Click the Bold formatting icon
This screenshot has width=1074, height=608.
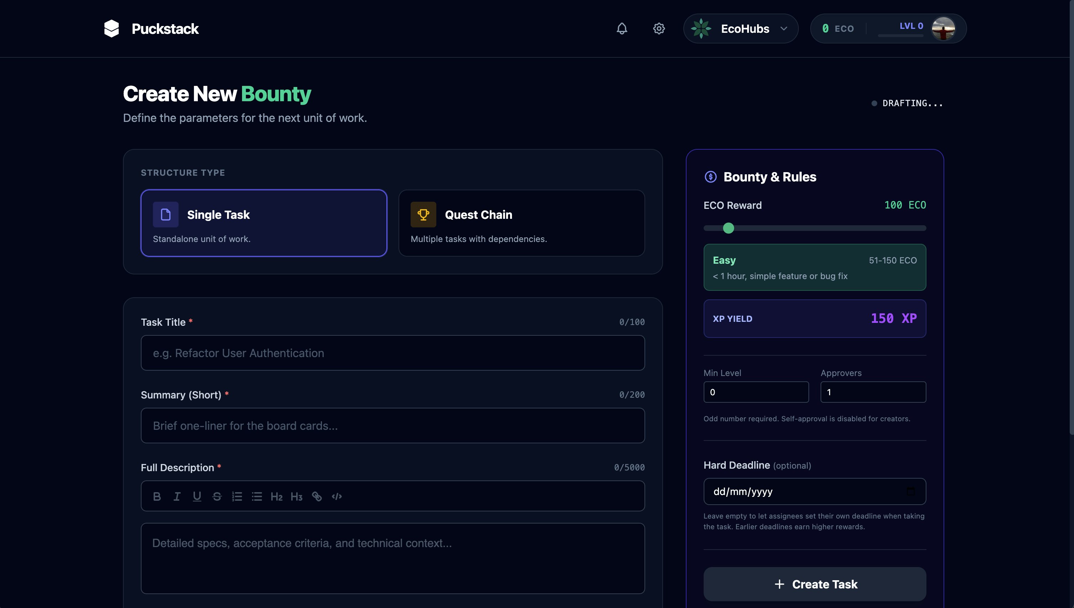(157, 496)
